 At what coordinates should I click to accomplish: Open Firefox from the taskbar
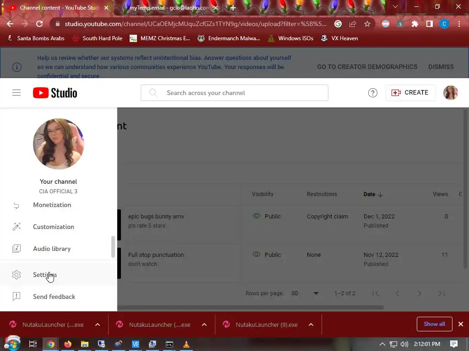68,345
